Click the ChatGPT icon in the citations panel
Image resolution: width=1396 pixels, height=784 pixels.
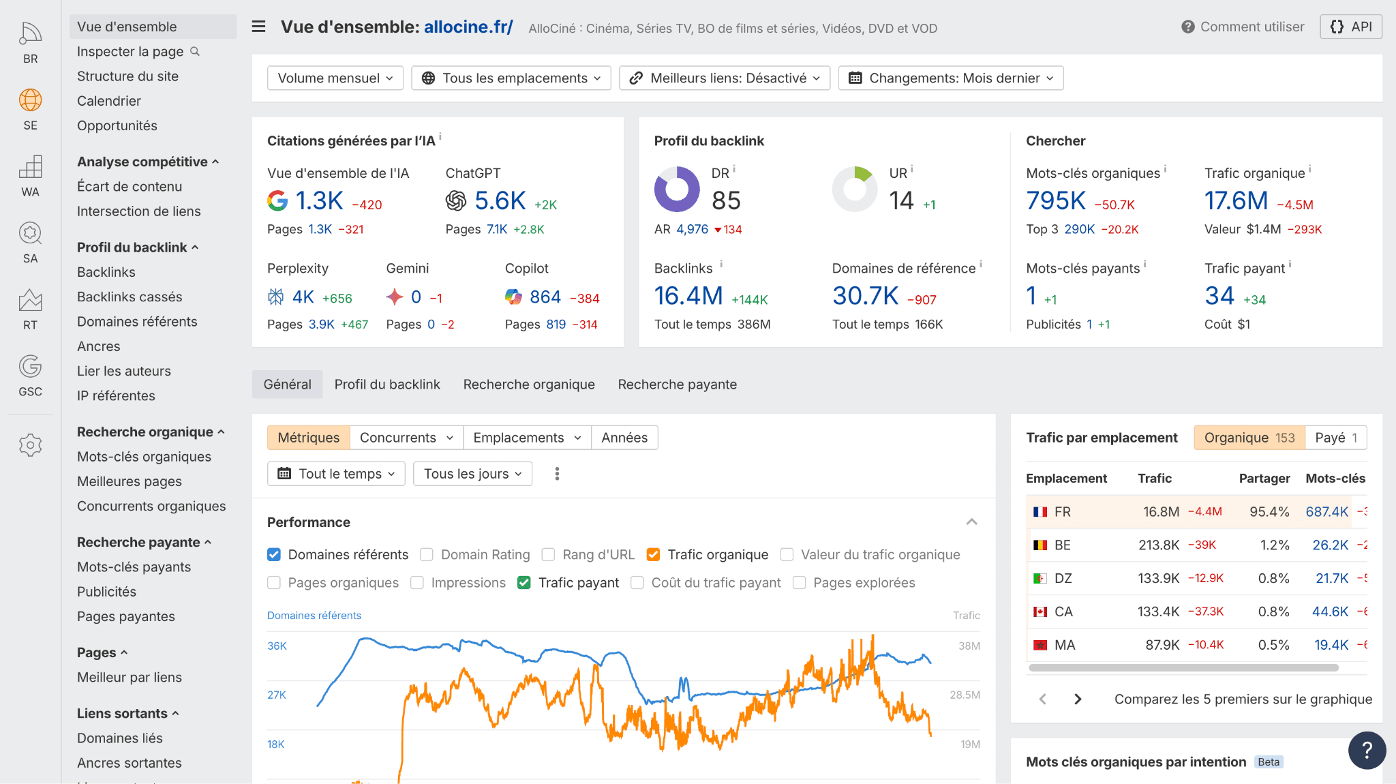pyautogui.click(x=456, y=200)
